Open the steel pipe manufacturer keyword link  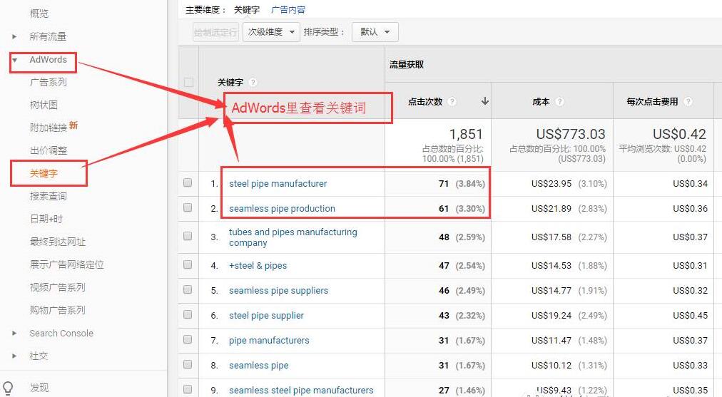(x=278, y=184)
